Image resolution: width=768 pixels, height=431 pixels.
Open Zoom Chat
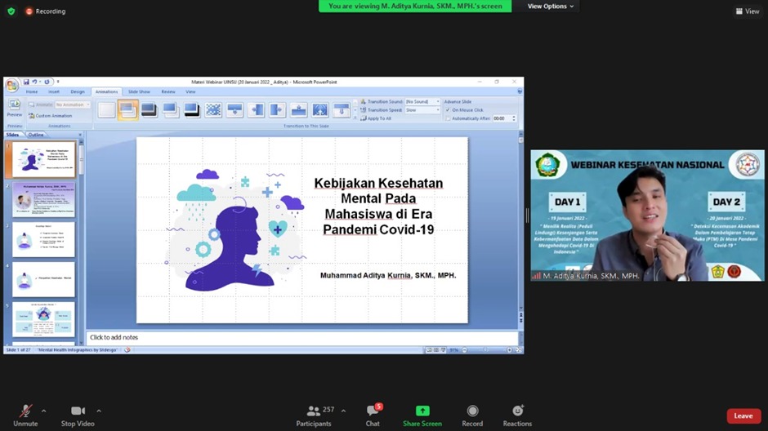pyautogui.click(x=373, y=415)
